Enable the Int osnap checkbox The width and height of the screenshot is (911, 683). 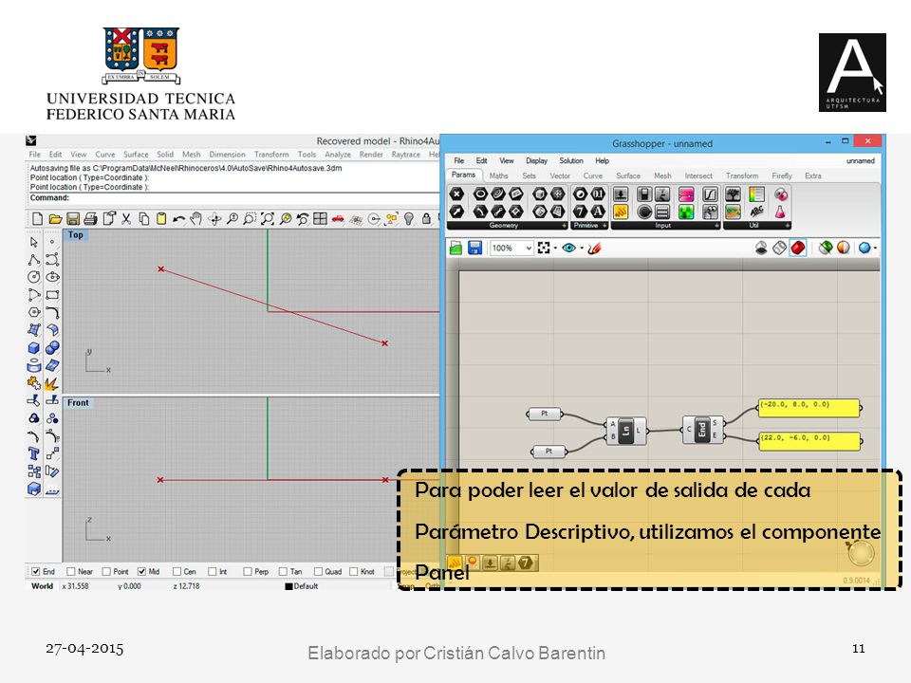pyautogui.click(x=212, y=571)
